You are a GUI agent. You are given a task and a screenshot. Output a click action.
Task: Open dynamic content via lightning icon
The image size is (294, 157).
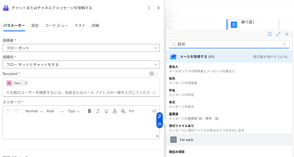coord(160,116)
